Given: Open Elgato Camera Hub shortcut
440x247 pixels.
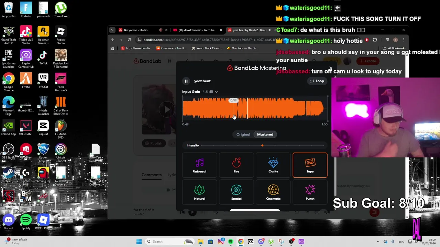Looking at the screenshot, I should (x=26, y=59).
